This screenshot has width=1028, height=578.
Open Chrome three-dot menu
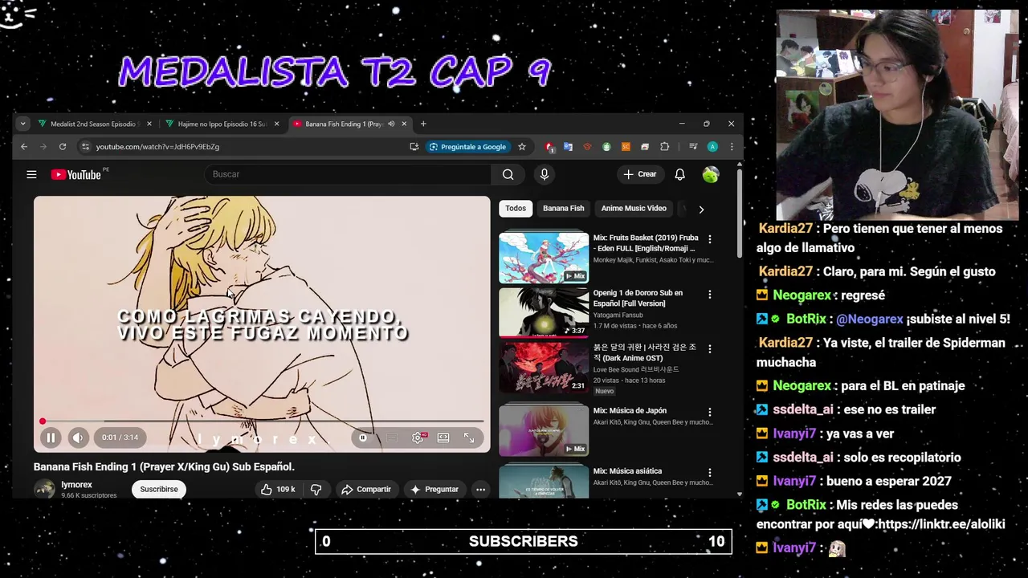click(x=731, y=147)
